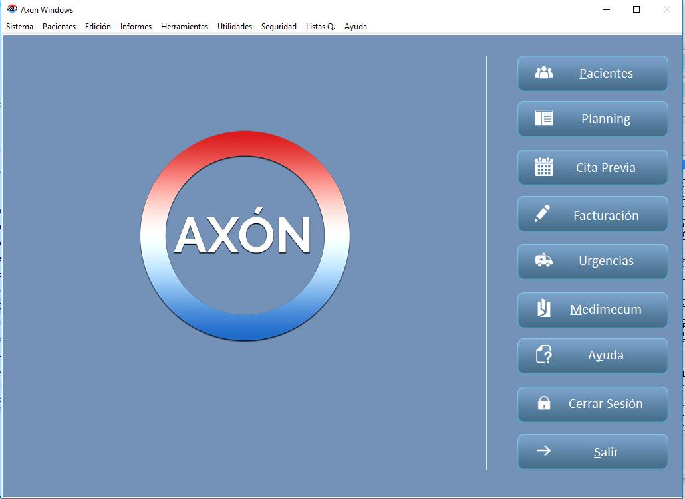Click the question mark document Ayuda icon
The width and height of the screenshot is (685, 499).
[544, 355]
